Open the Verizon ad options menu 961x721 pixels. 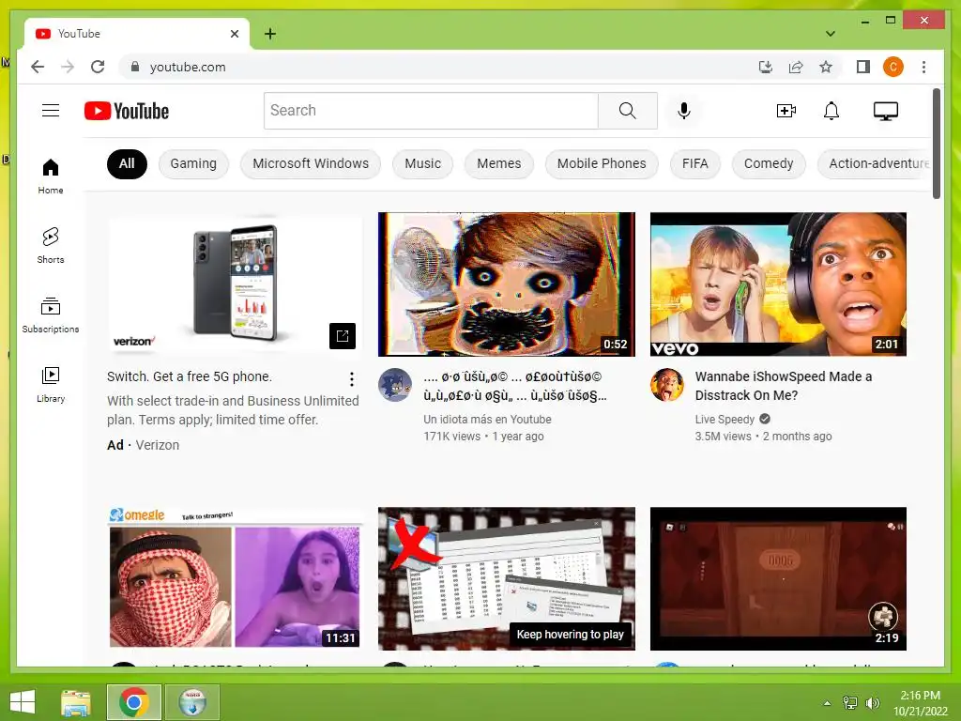coord(352,379)
